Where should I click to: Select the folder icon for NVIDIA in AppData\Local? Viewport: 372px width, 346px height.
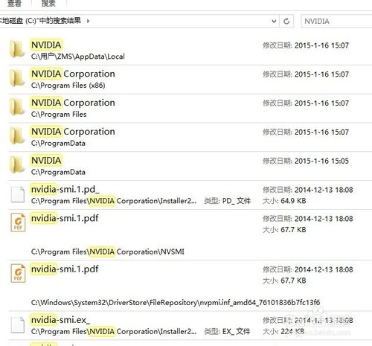(x=17, y=49)
